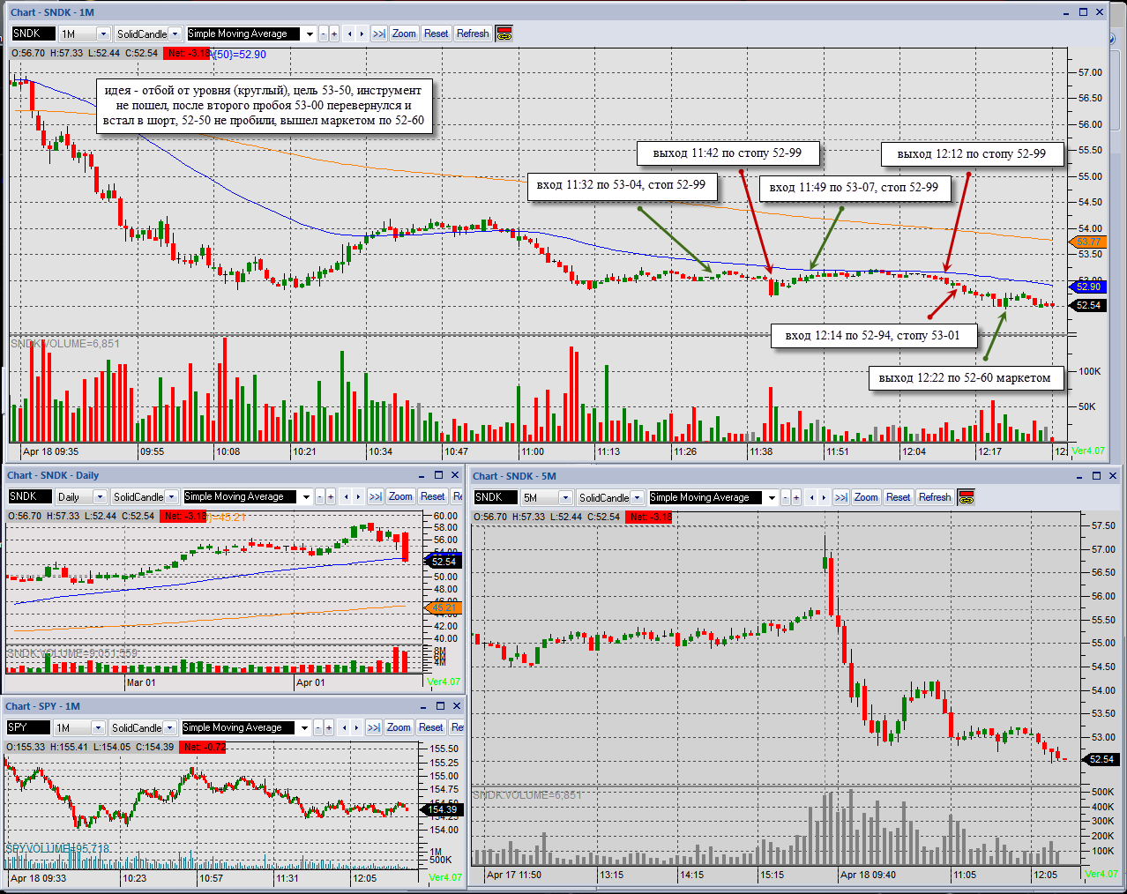Click the left arrow in SPY chart toolbar

345,727
